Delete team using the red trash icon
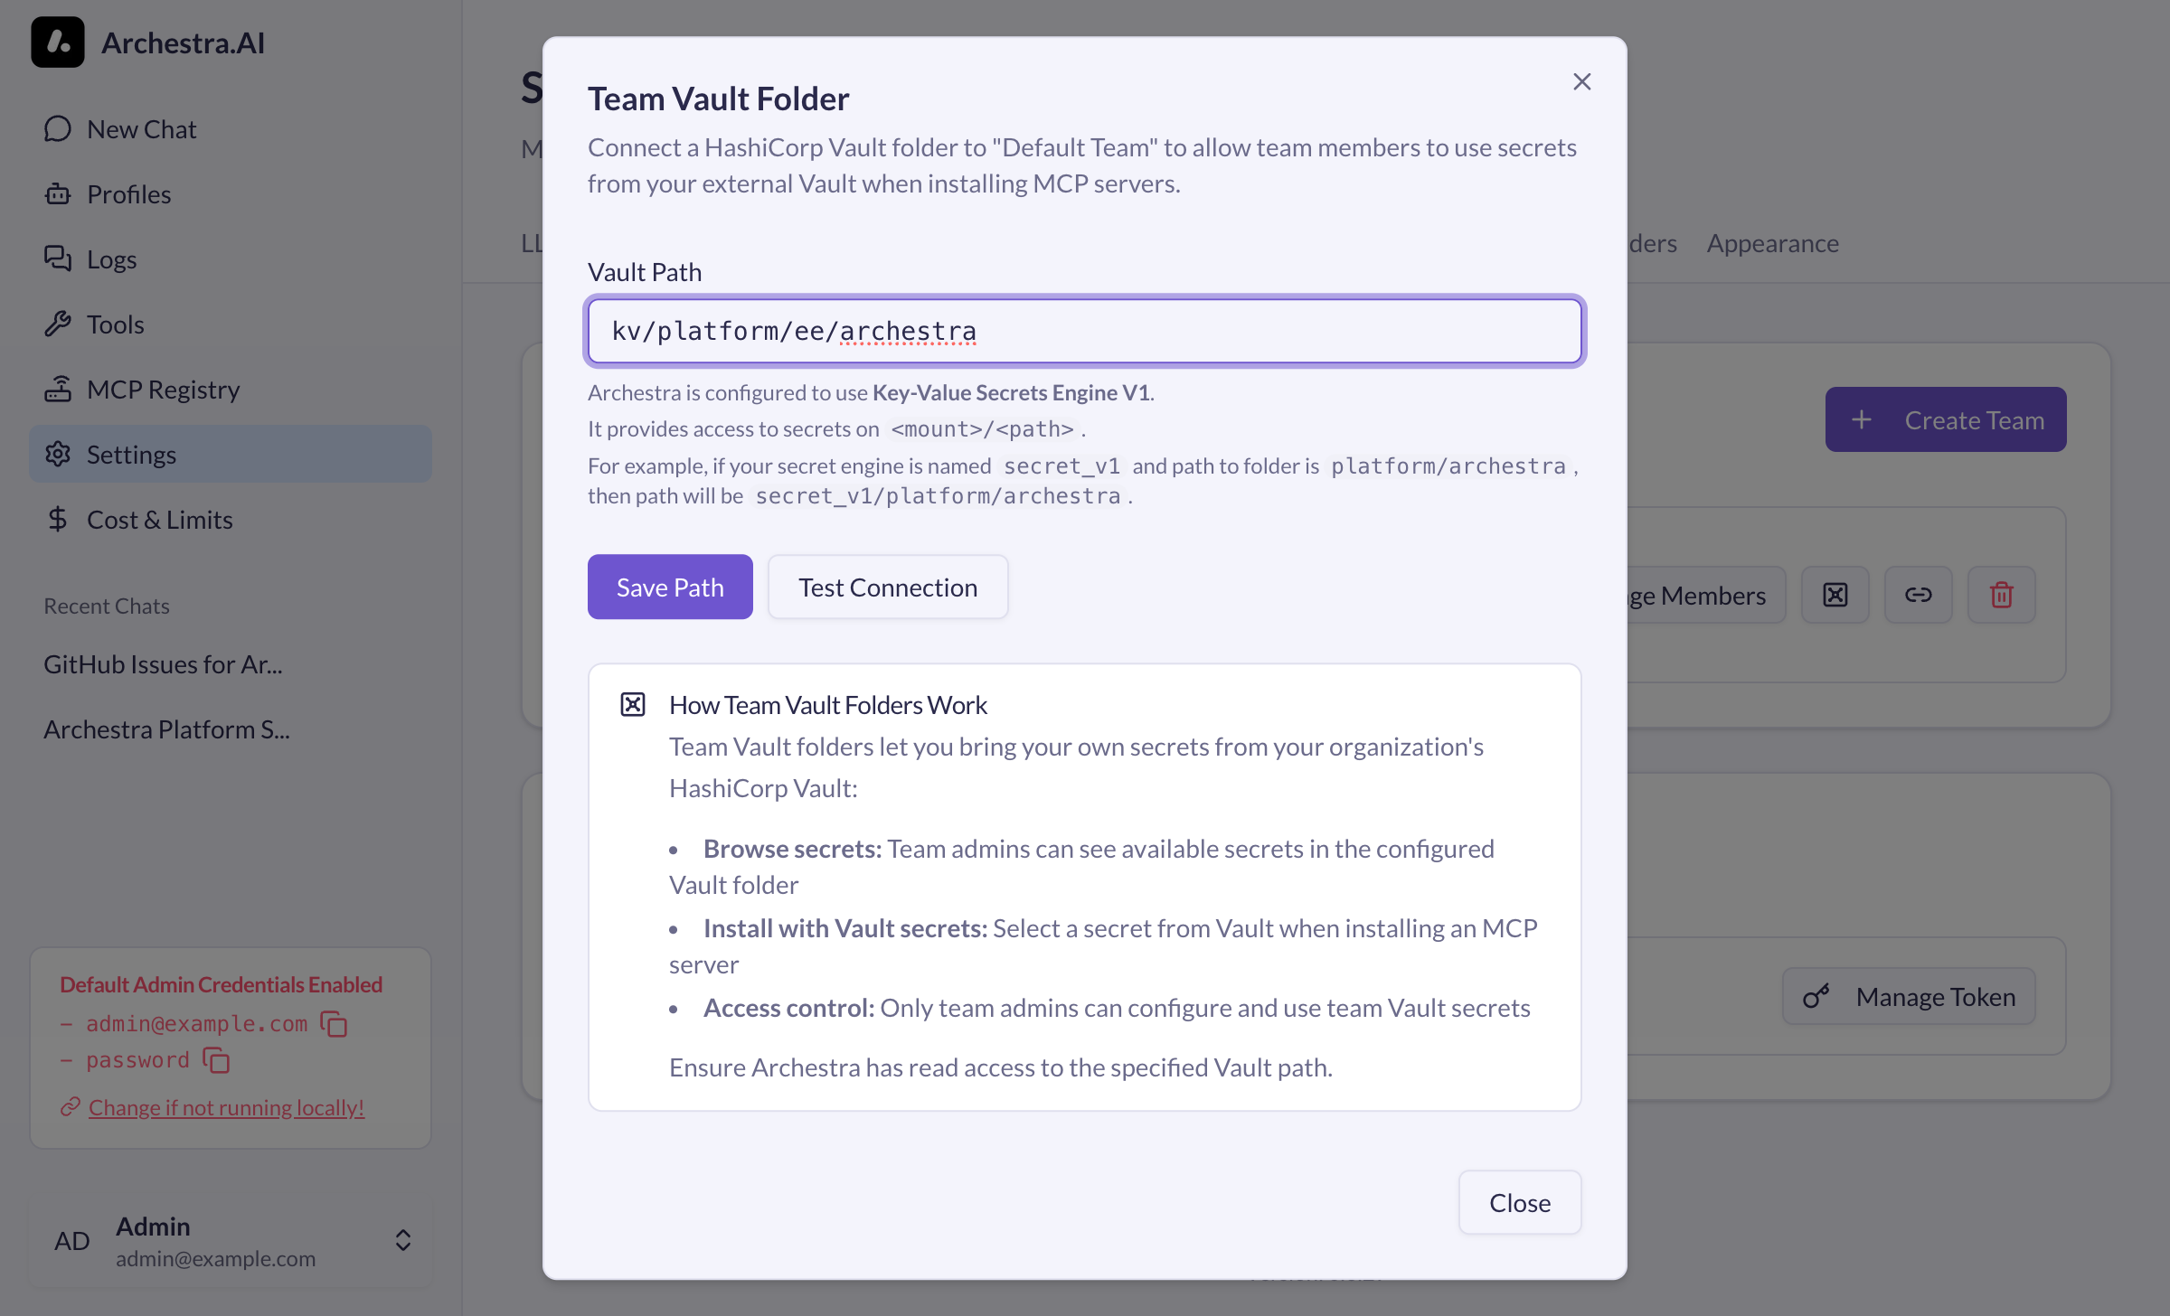Image resolution: width=2170 pixels, height=1316 pixels. [2001, 595]
